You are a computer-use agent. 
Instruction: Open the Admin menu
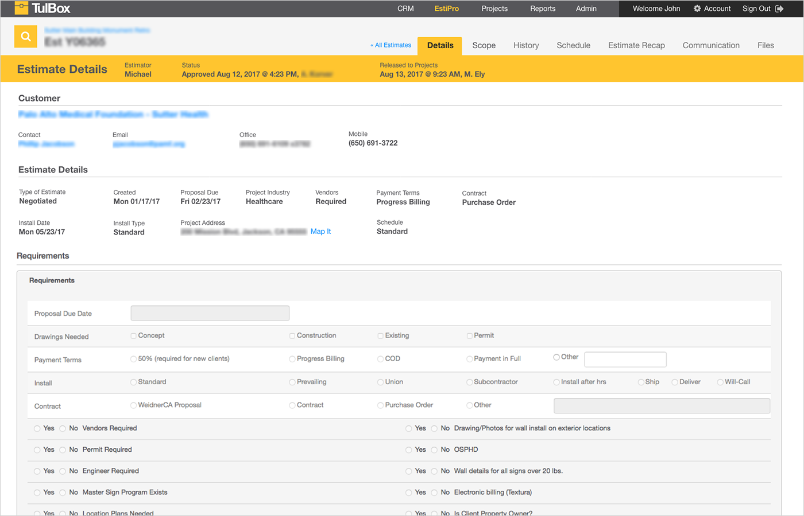pos(586,9)
